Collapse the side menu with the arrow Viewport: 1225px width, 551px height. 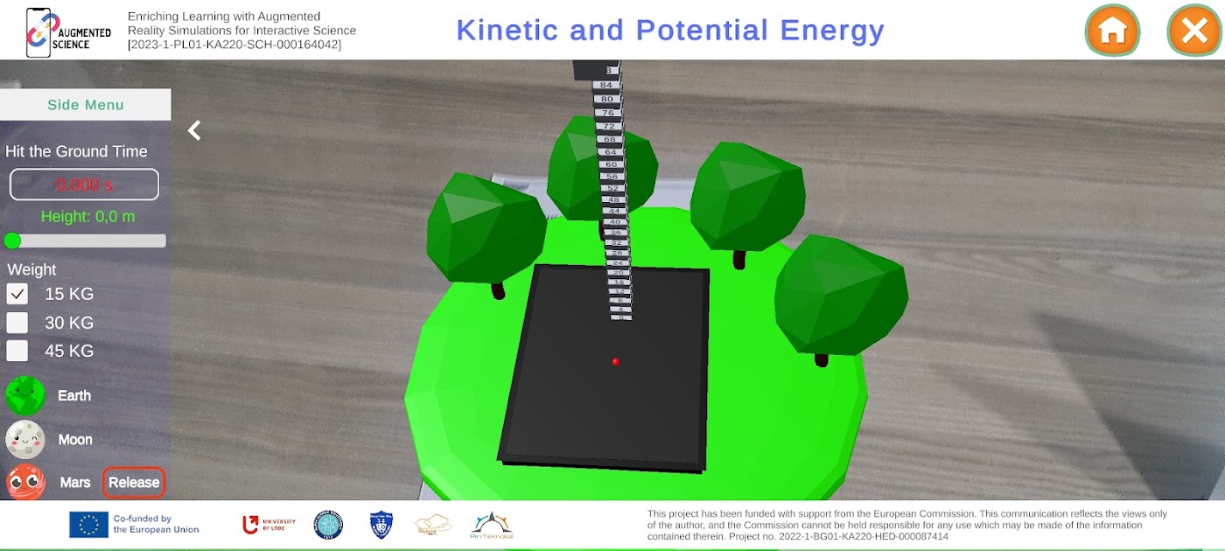tap(194, 130)
